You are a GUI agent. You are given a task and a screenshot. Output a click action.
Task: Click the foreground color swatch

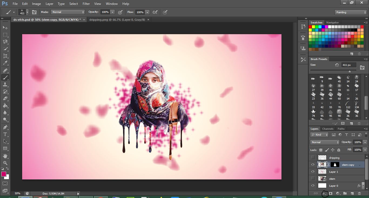4,174
